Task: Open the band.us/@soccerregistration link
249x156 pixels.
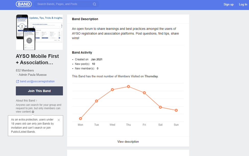Action: [37, 82]
